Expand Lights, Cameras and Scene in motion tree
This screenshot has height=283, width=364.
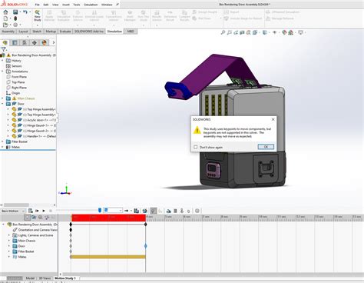pos(9,235)
